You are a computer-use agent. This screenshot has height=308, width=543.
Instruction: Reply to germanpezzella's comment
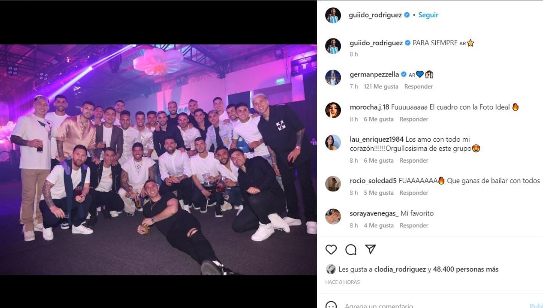coord(419,87)
